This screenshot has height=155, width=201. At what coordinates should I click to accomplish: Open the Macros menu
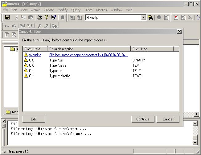coord(101,10)
